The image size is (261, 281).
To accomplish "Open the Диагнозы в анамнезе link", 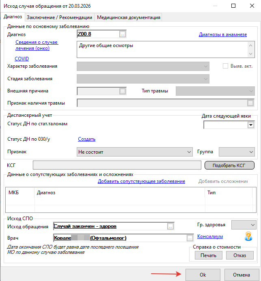I will click(x=223, y=34).
